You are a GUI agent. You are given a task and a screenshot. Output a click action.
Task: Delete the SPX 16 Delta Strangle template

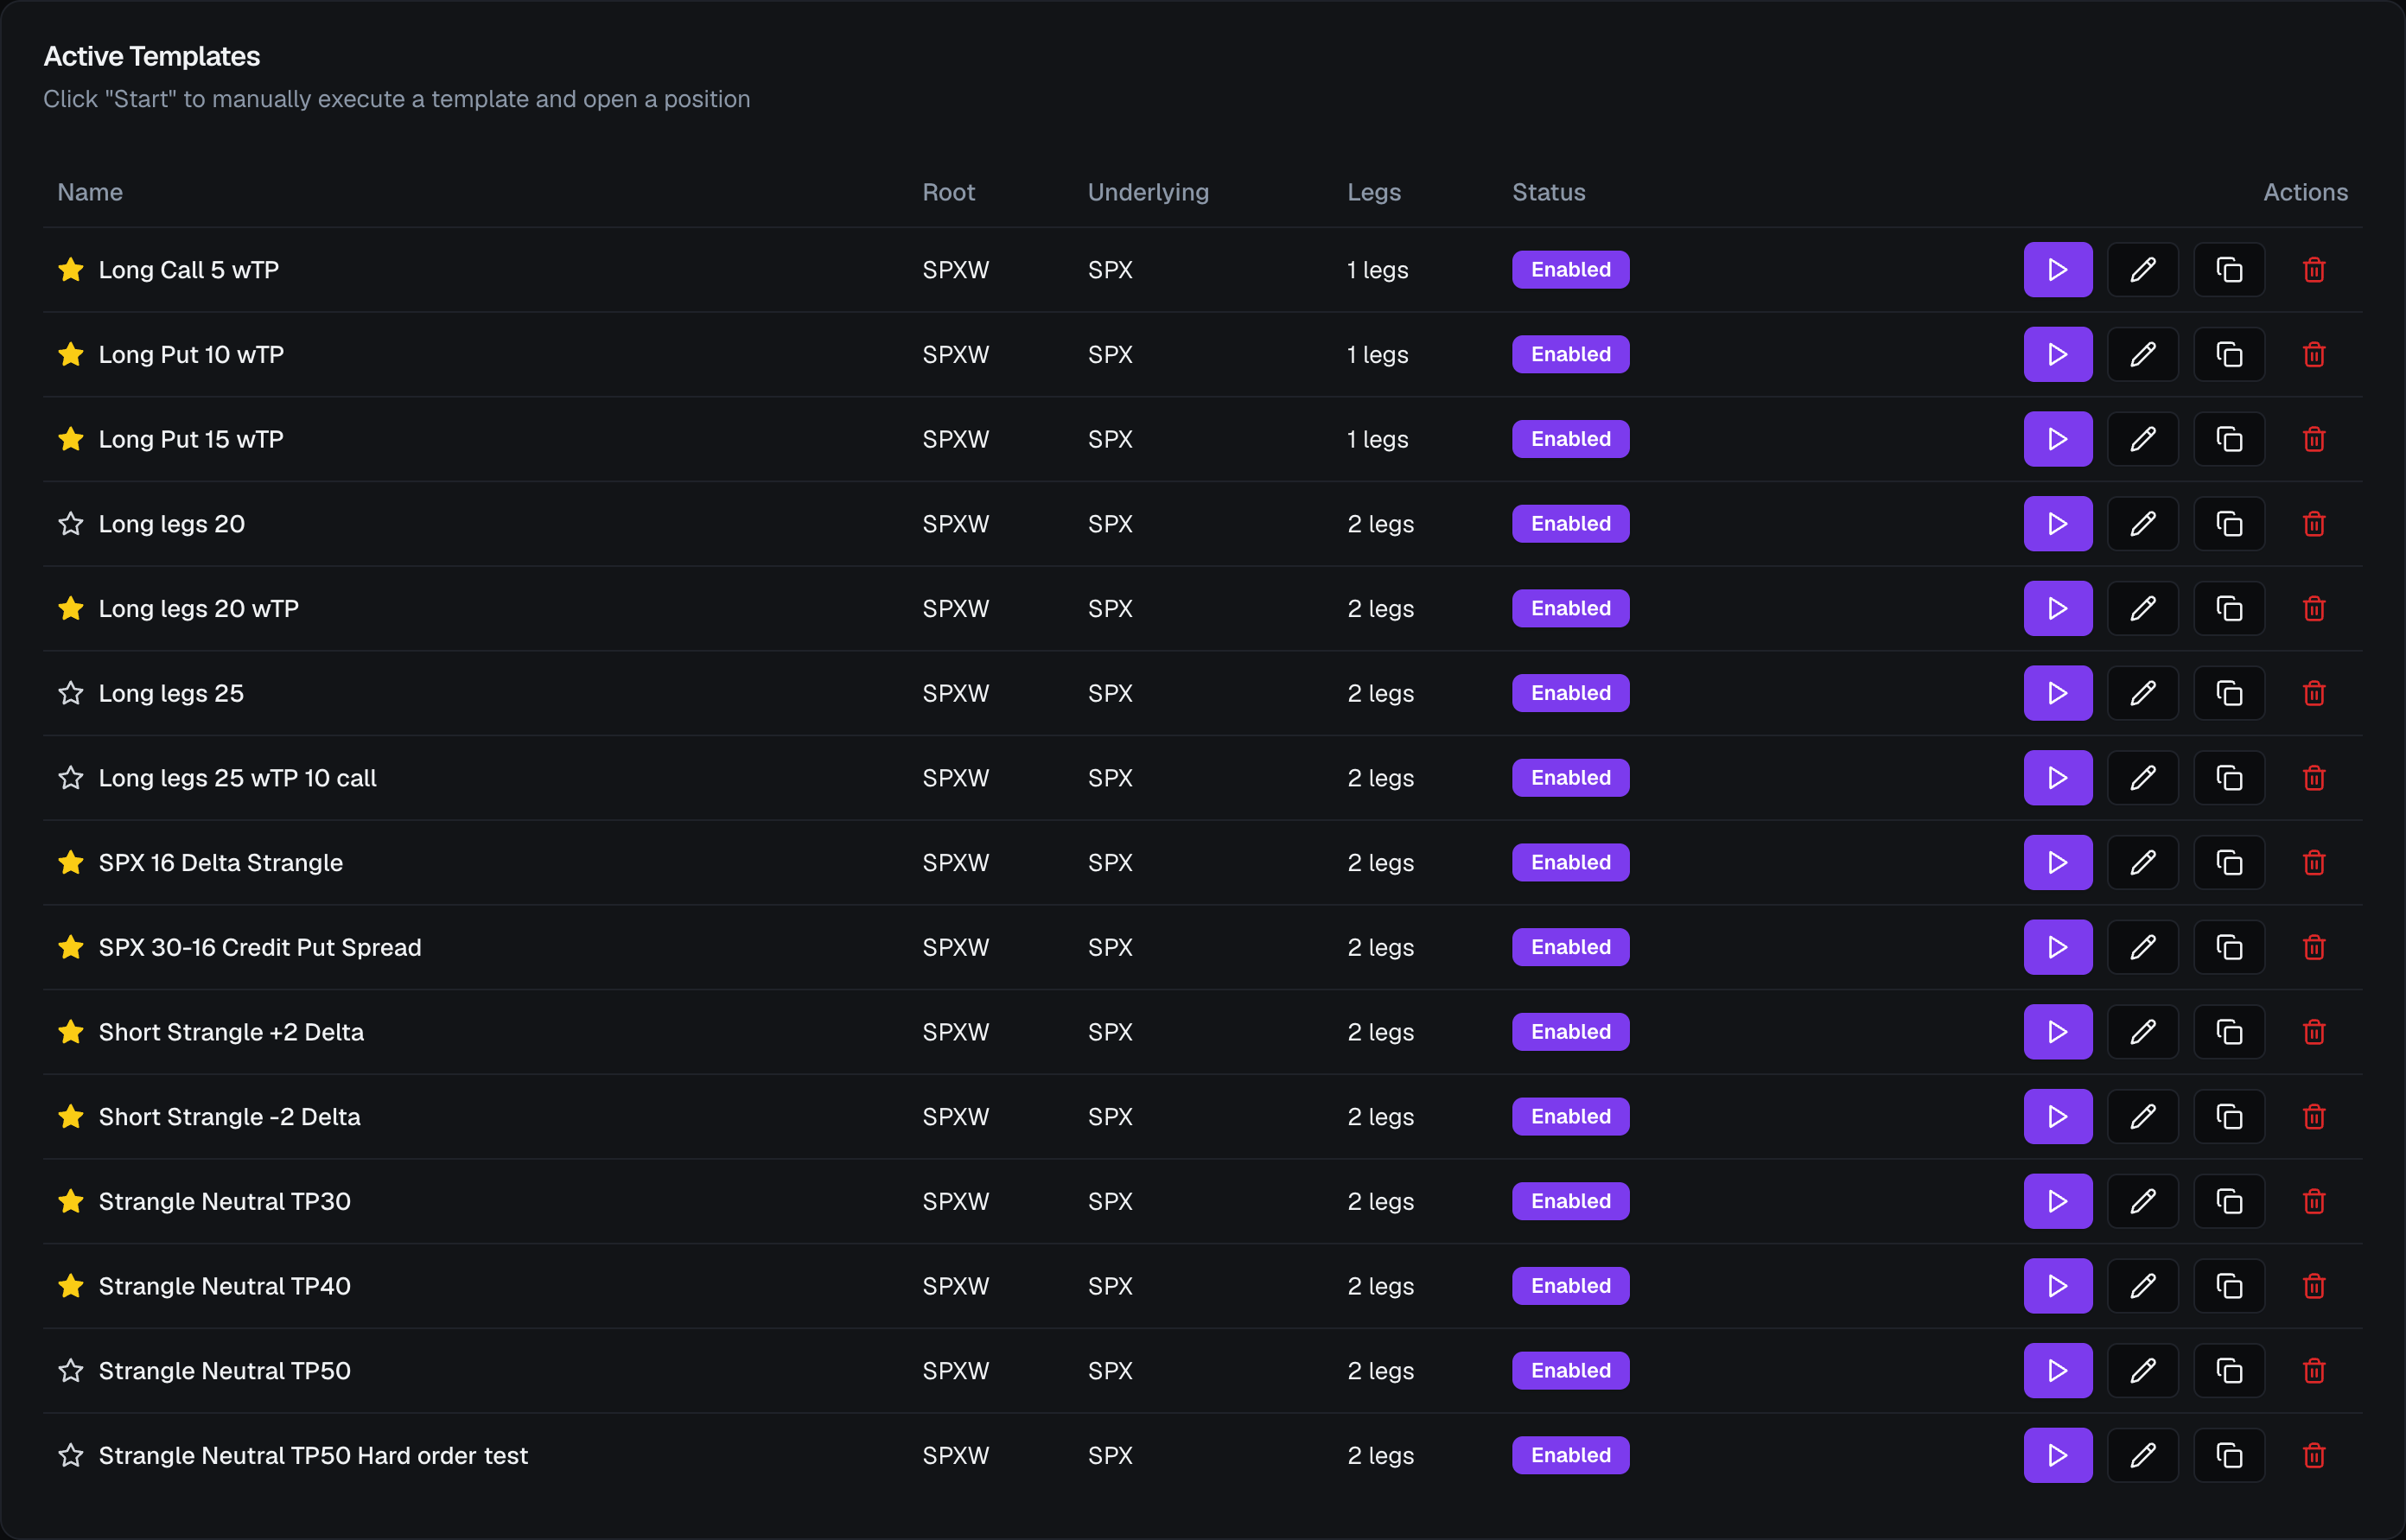click(2313, 862)
